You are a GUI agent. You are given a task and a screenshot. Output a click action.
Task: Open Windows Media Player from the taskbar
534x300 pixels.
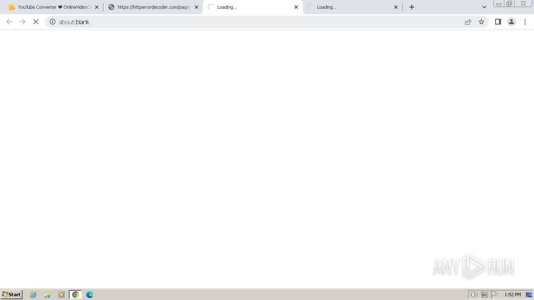coord(61,295)
